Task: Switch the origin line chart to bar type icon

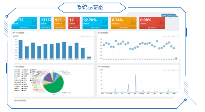Action: click(x=173, y=70)
